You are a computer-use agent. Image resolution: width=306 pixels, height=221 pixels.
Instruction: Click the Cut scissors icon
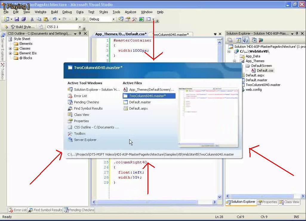[x=32, y=19]
